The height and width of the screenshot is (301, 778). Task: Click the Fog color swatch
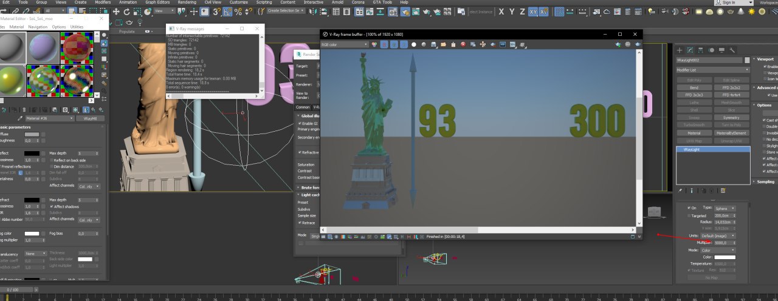(x=32, y=233)
